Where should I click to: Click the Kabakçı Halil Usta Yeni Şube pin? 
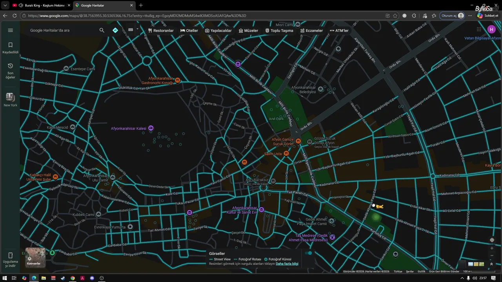55,177
